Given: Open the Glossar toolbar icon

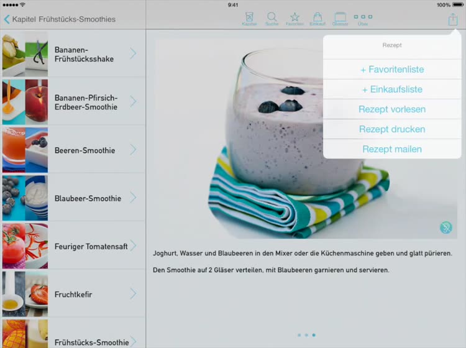Looking at the screenshot, I should [x=340, y=19].
